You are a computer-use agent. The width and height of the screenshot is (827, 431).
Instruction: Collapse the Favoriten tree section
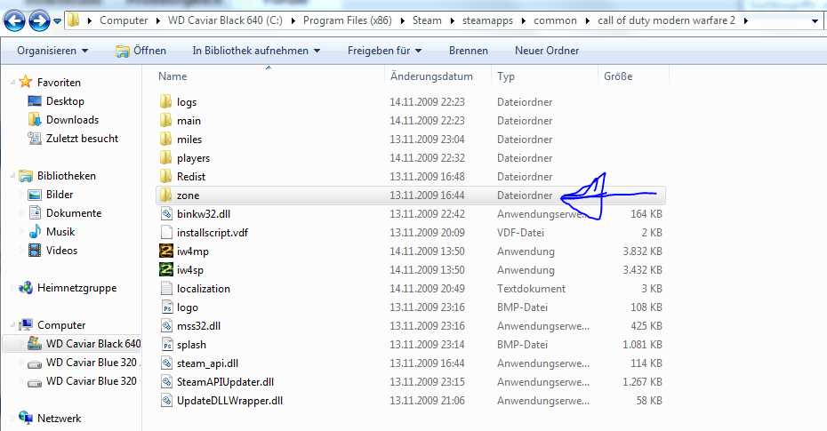coord(12,82)
